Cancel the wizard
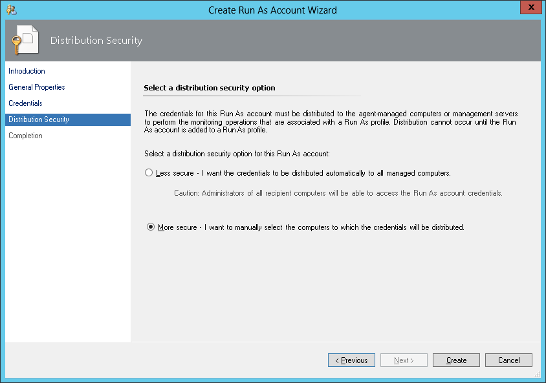This screenshot has height=383, width=546. [508, 360]
